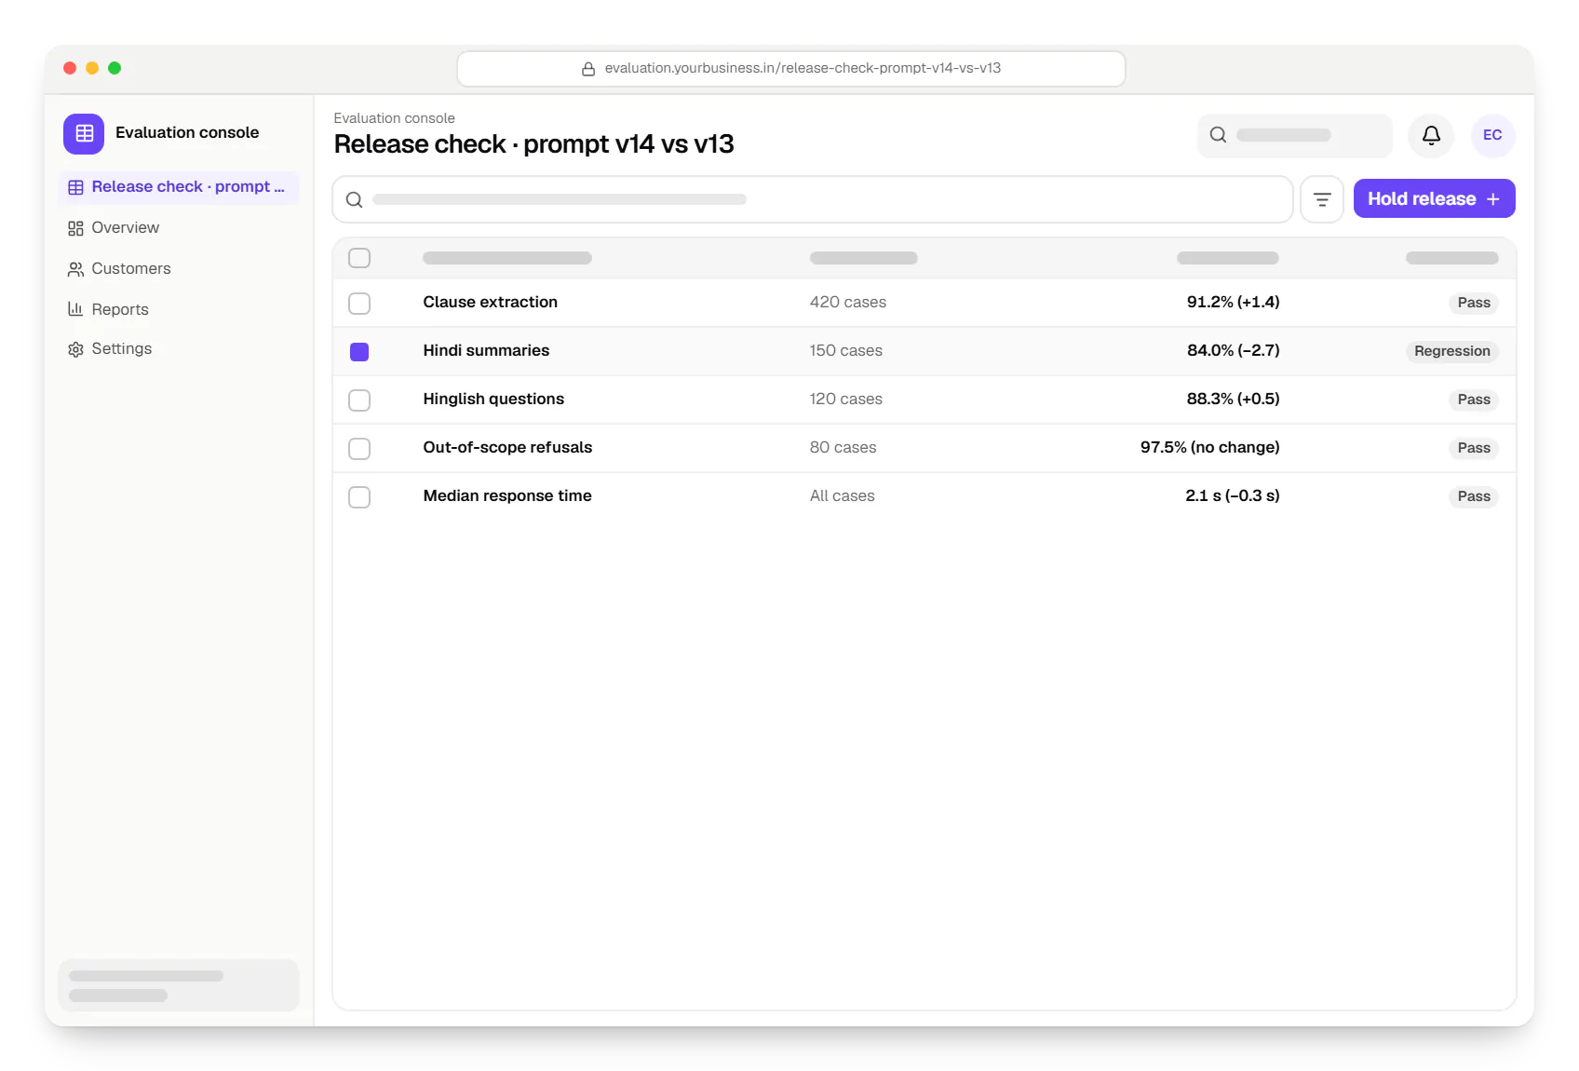Click the 97.5% (no change) score
The width and height of the screenshot is (1579, 1071).
pos(1209,447)
